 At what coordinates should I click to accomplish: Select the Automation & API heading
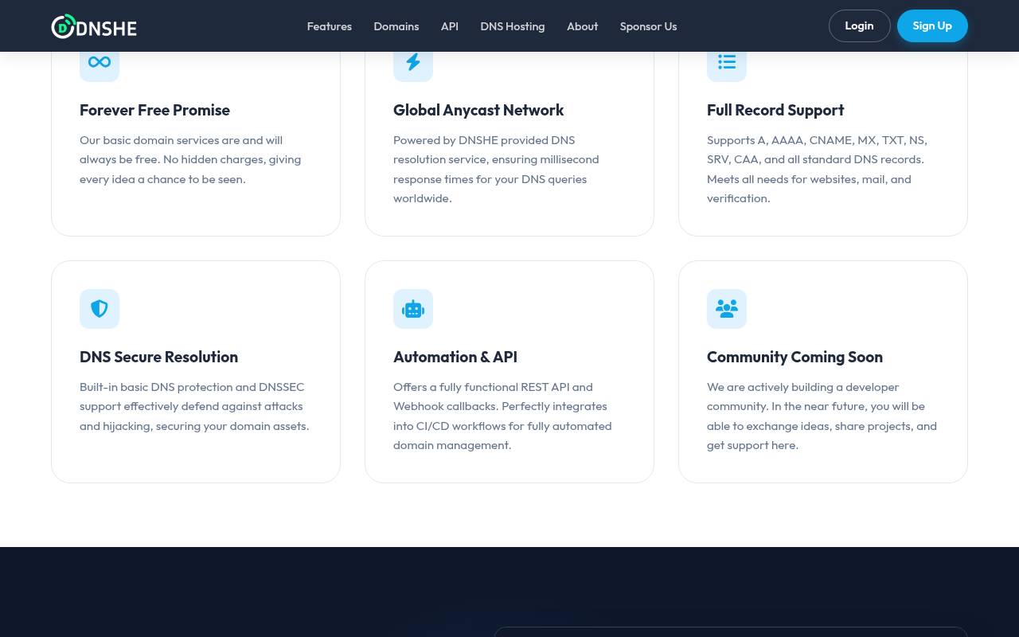[455, 357]
